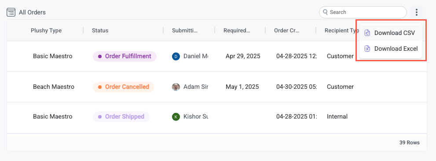Sort by Plushy Type column header
This screenshot has height=161, width=436.
pyautogui.click(x=46, y=31)
